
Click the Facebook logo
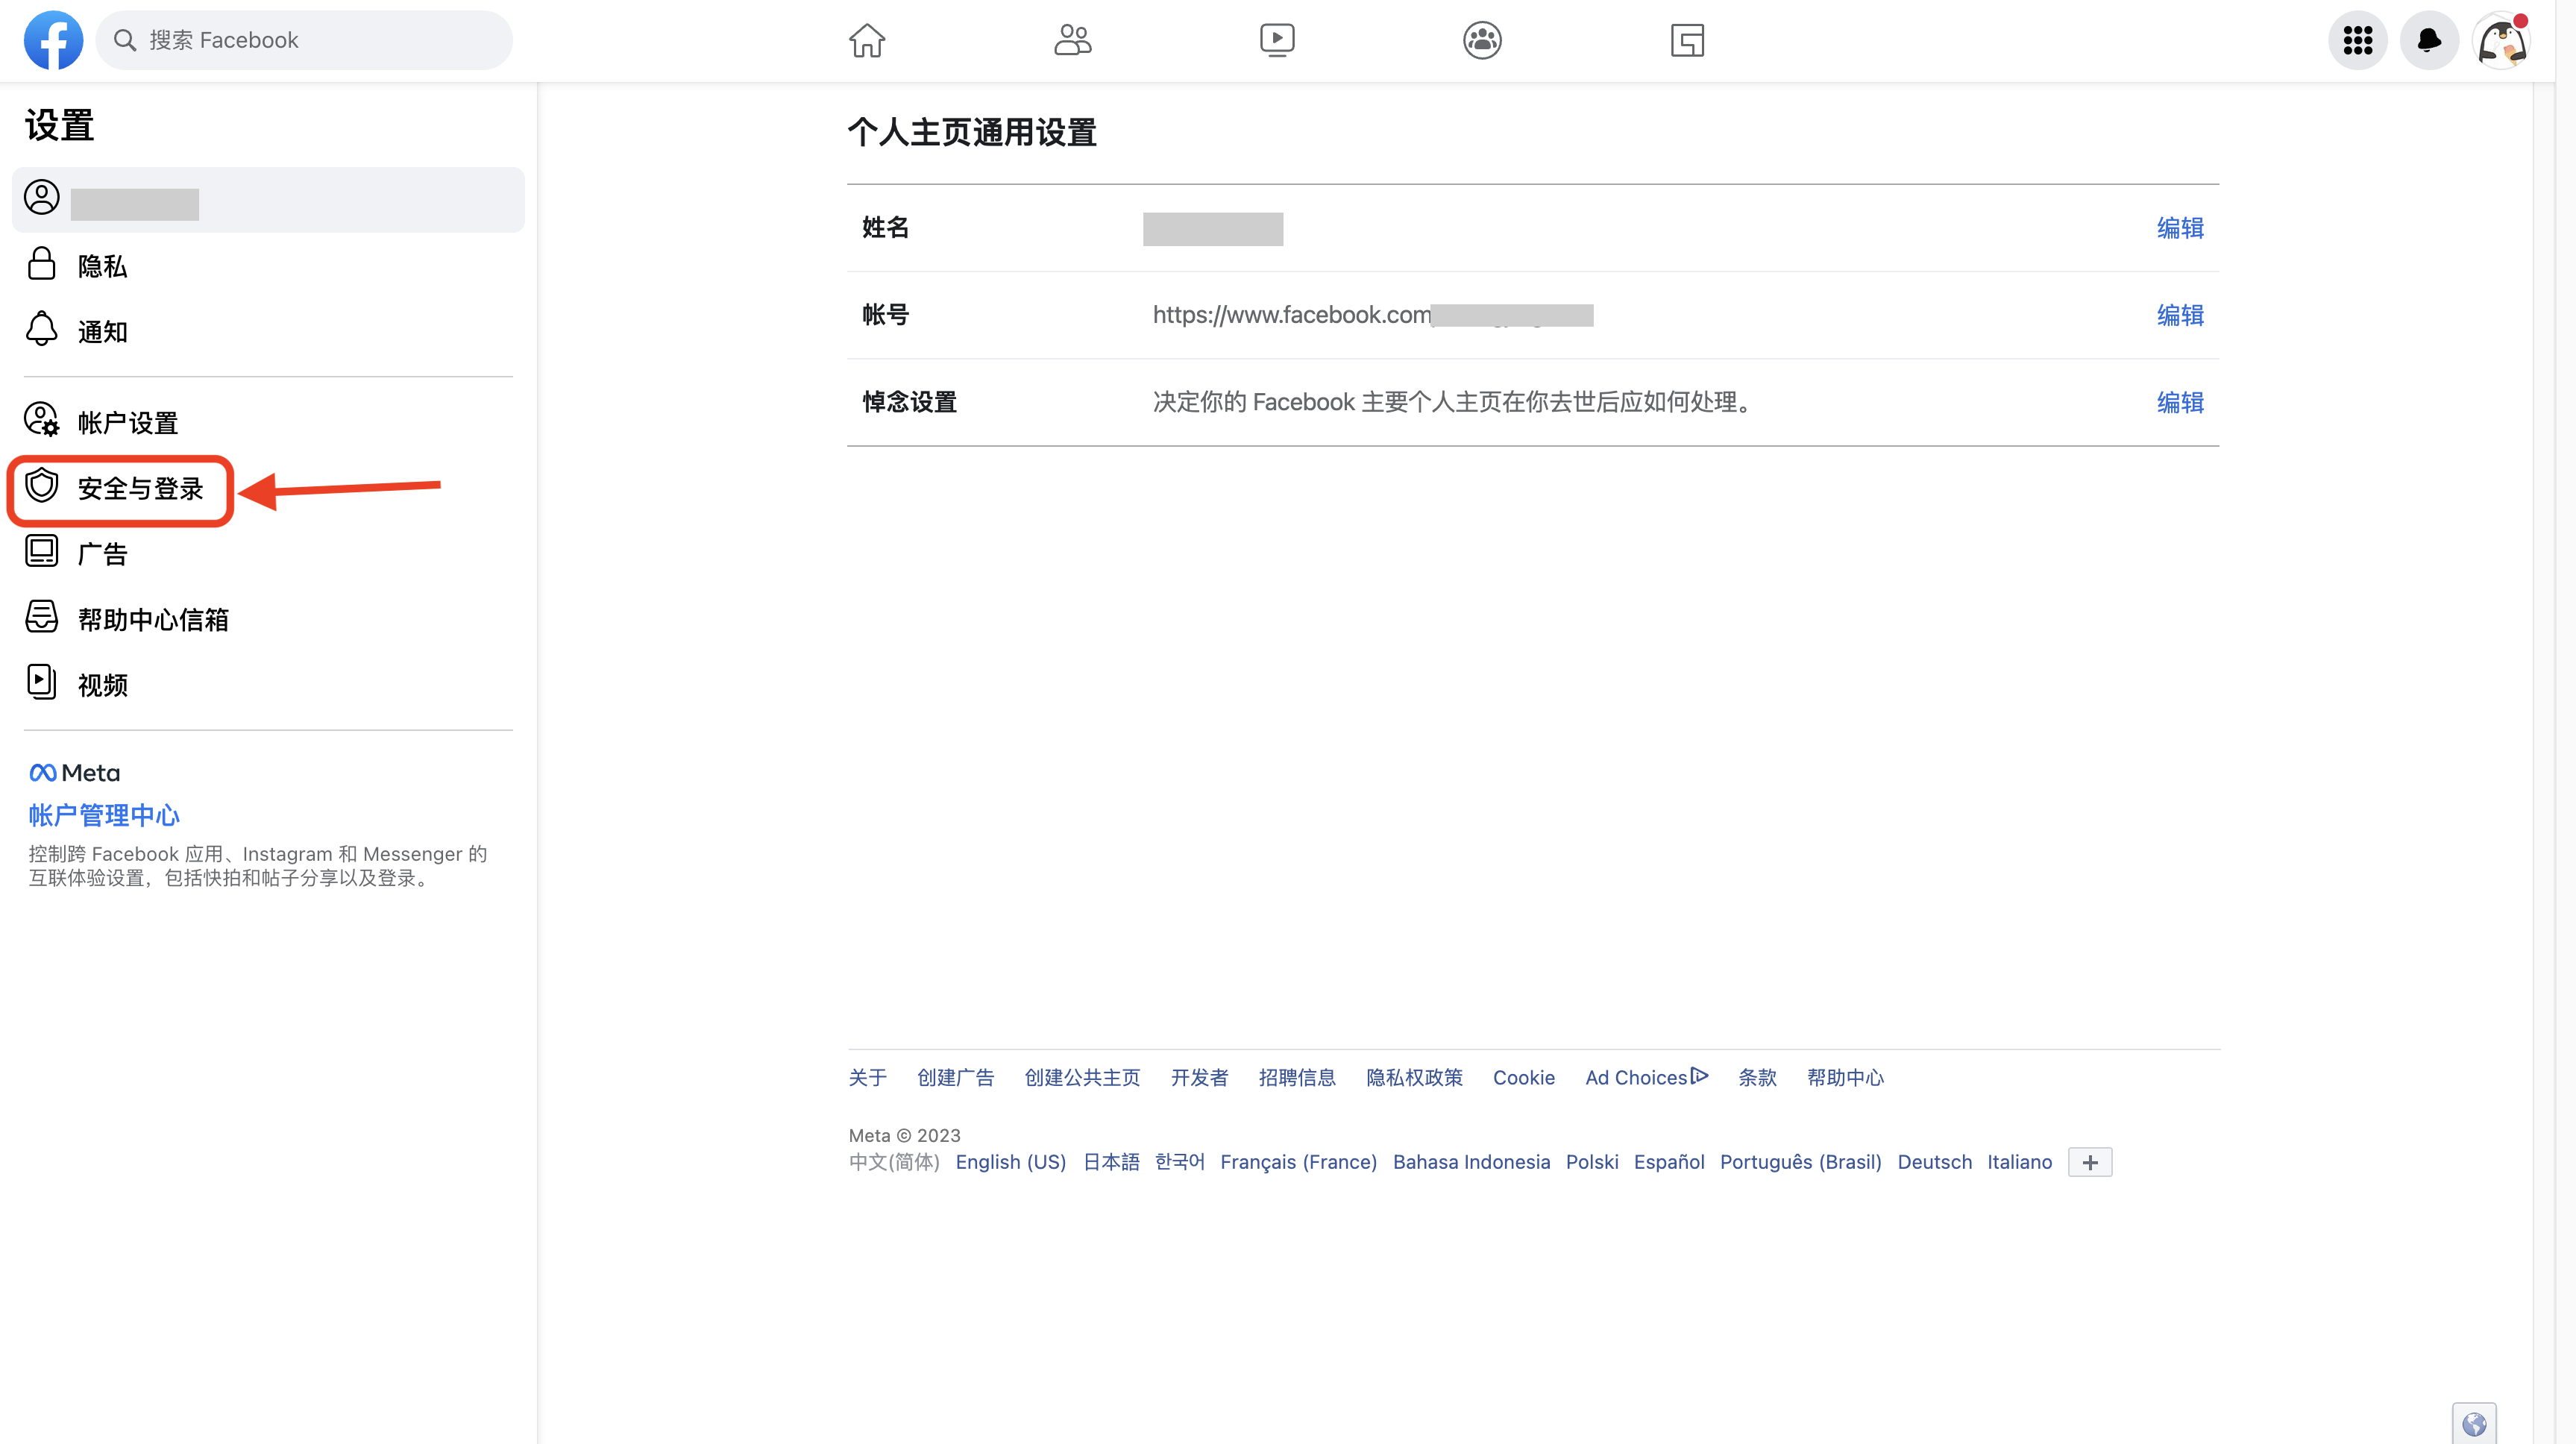coord(53,40)
